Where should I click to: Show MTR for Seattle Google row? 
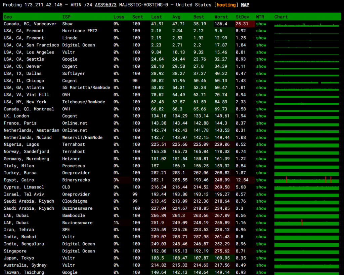click(x=261, y=59)
